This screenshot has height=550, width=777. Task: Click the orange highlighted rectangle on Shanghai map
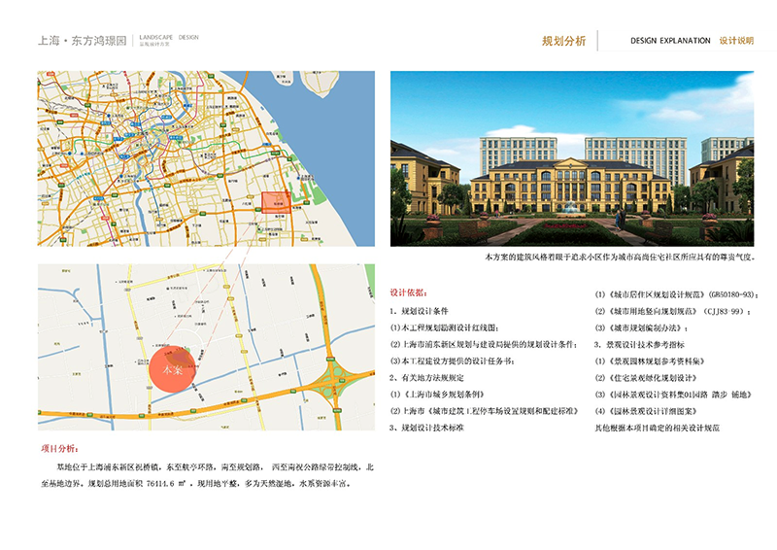pyautogui.click(x=274, y=201)
